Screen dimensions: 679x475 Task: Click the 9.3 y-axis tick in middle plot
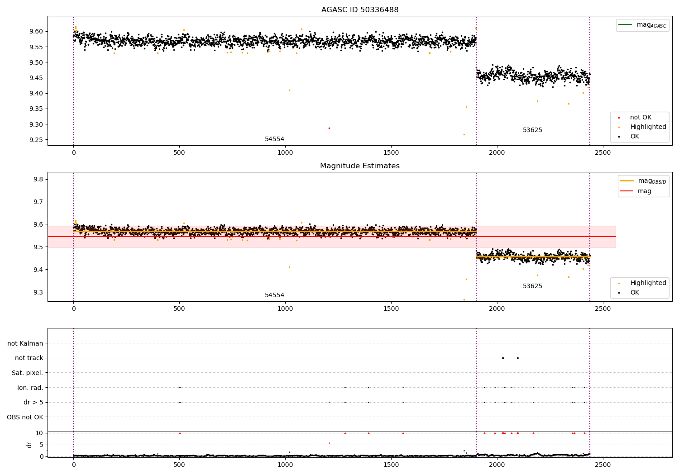[38, 293]
